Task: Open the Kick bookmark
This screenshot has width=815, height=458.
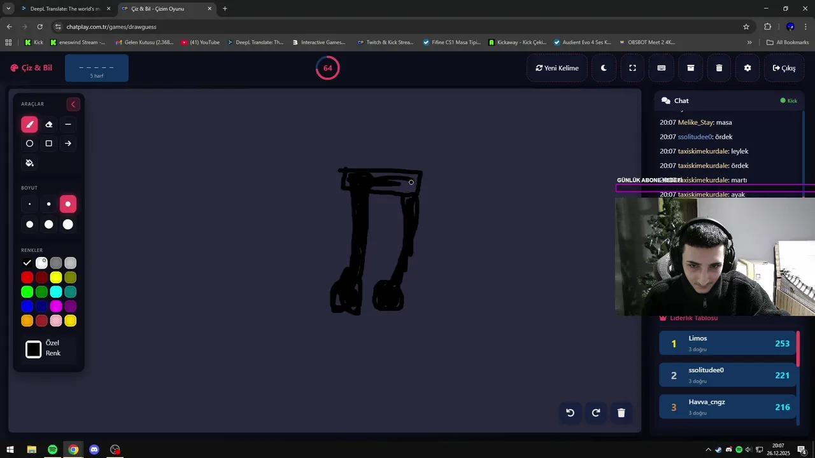Action: pos(34,43)
